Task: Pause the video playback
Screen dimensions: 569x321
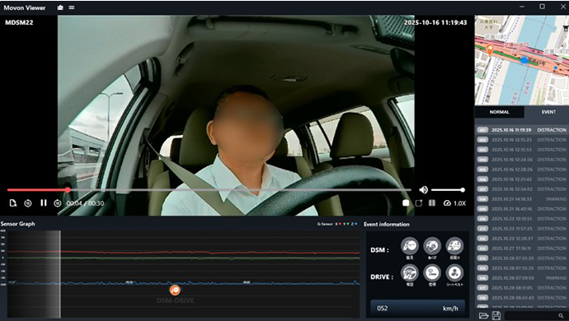Action: 44,203
